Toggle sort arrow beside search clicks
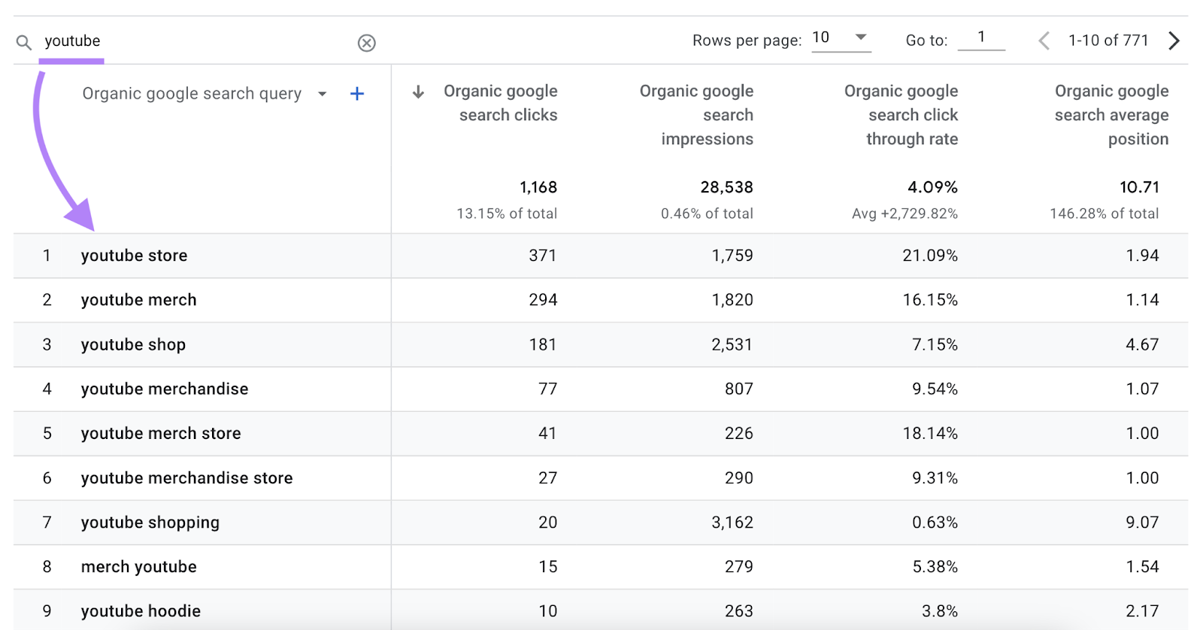The image size is (1203, 630). click(x=418, y=92)
